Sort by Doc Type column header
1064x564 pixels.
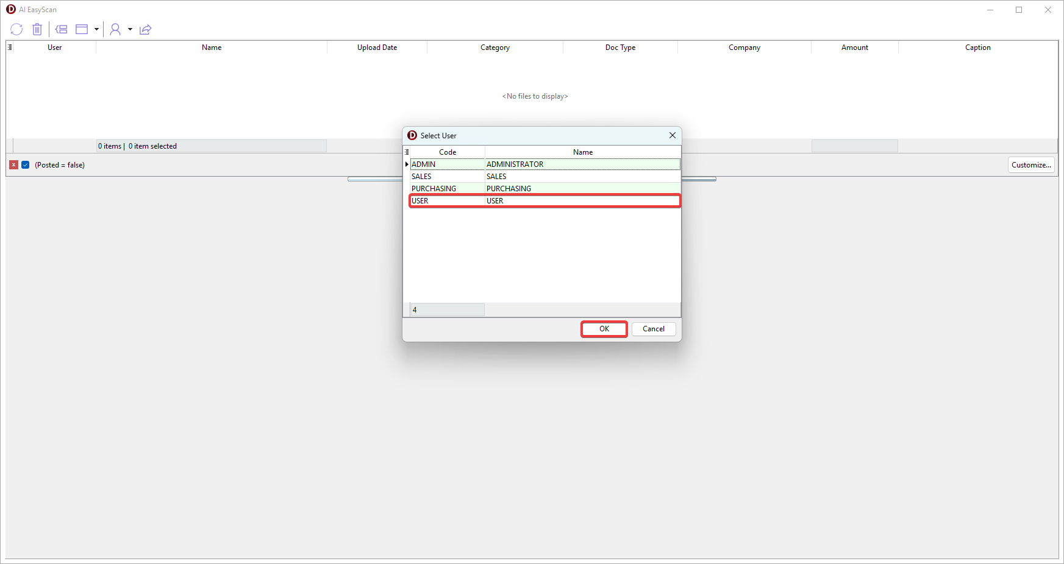coord(620,48)
